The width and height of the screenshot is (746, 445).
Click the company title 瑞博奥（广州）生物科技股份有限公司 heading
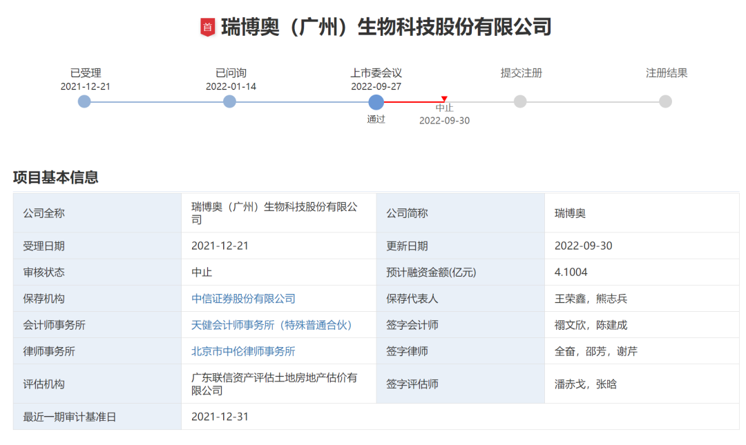[x=385, y=28]
